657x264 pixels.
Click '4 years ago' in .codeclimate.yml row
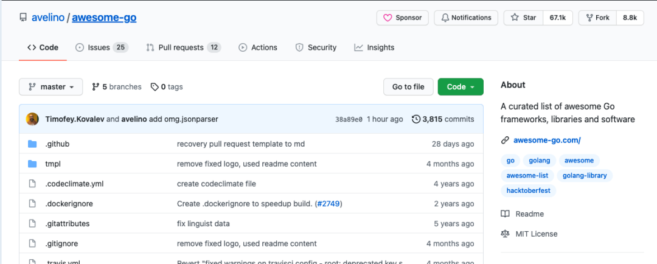[454, 184]
